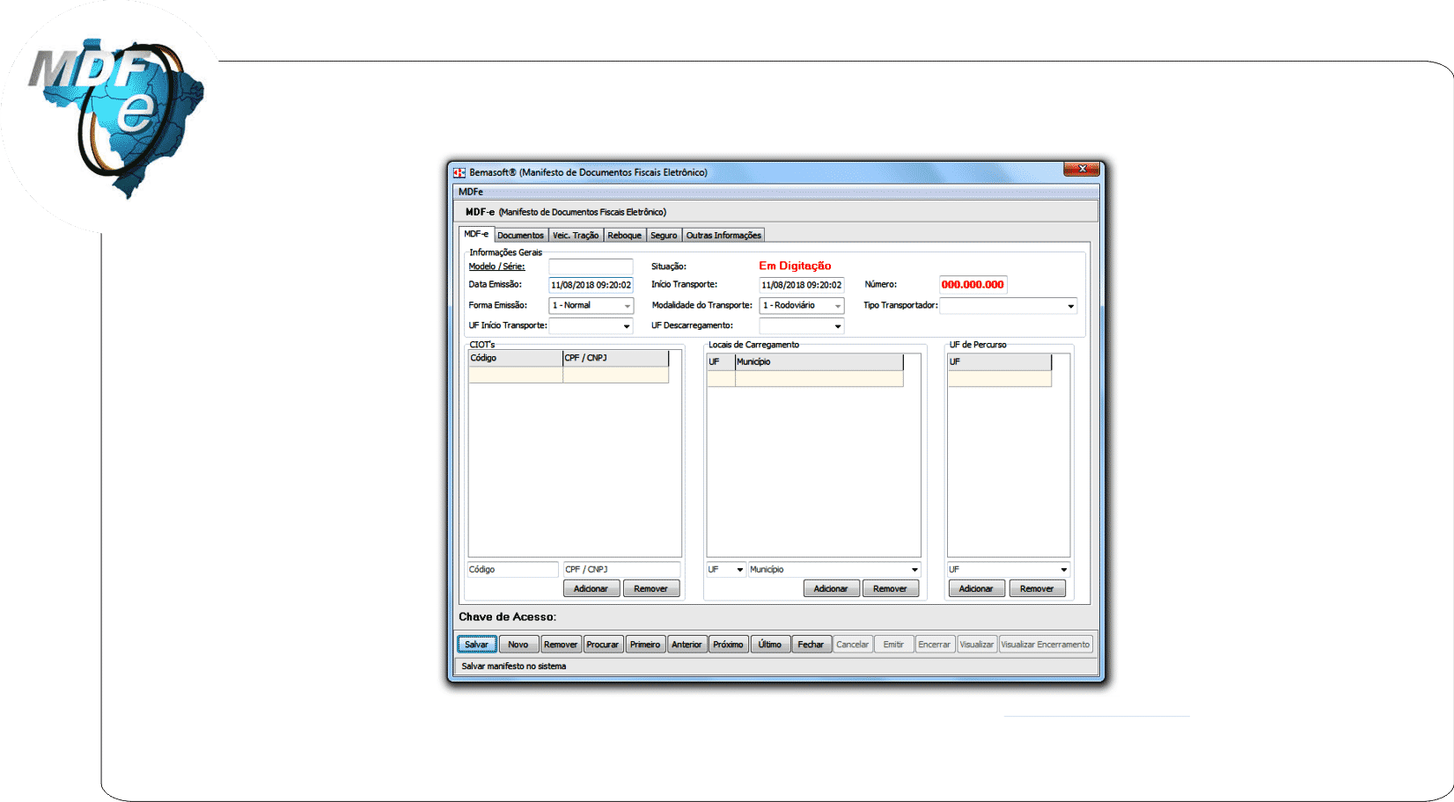Switch to the Documentos tab
The height and width of the screenshot is (802, 1454).
click(x=520, y=235)
